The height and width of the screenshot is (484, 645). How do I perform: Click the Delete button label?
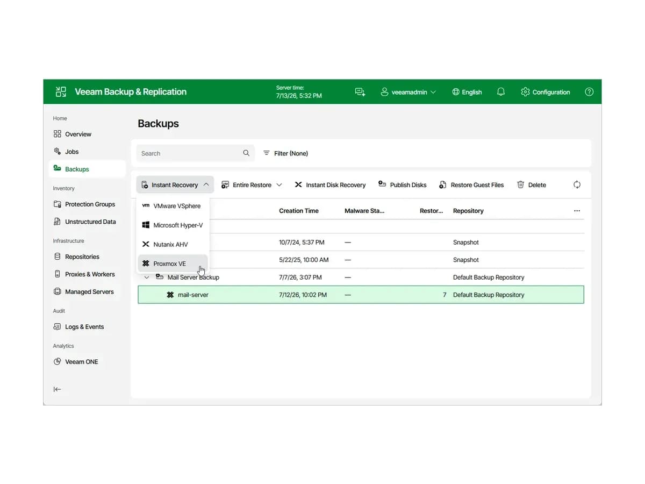(537, 185)
